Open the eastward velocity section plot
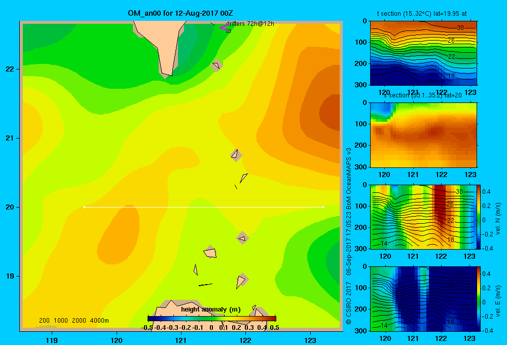 pos(423,299)
